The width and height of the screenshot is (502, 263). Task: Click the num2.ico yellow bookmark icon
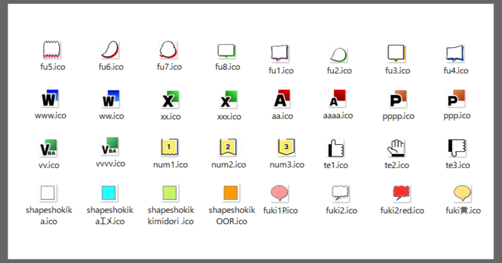coord(228,147)
